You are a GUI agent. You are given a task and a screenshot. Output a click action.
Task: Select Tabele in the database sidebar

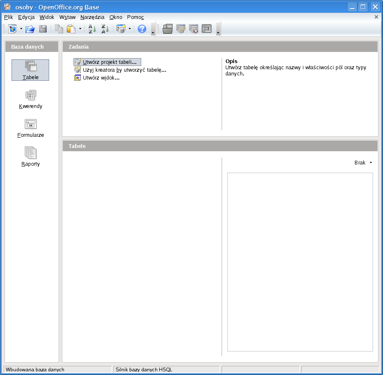point(30,70)
